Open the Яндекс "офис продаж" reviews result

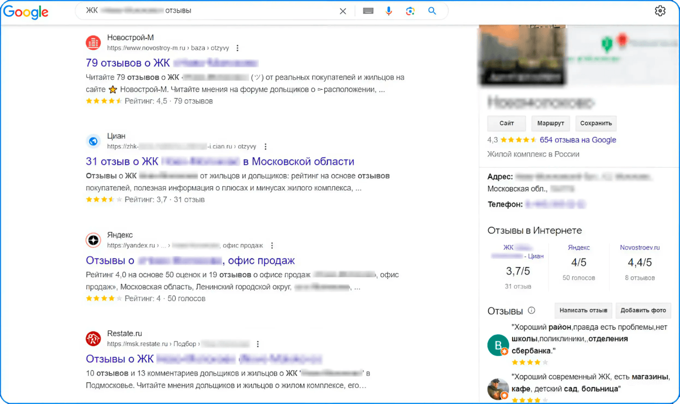point(190,260)
